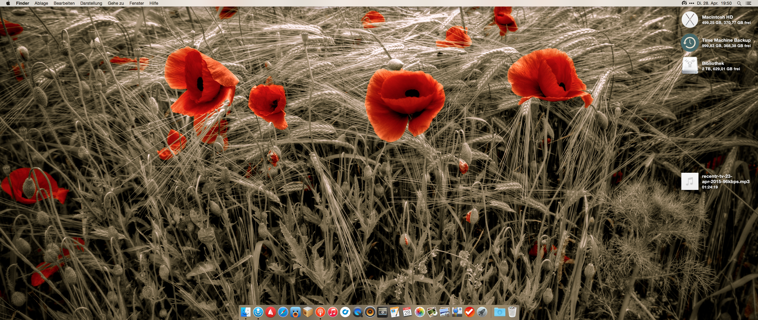Viewport: 758px width, 320px height.
Task: Open the photo viewer eye icon in Dock
Action: (x=432, y=312)
